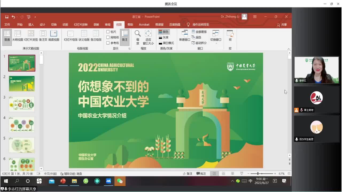Open Handout Master (讲义母版)
This screenshot has height=192, width=342.
(84, 36)
